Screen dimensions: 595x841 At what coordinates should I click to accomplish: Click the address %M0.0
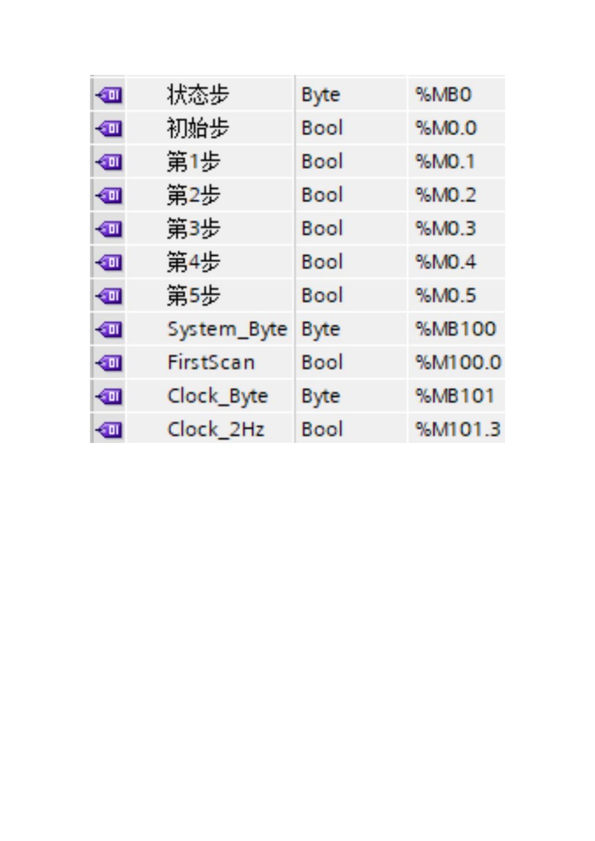(x=446, y=128)
